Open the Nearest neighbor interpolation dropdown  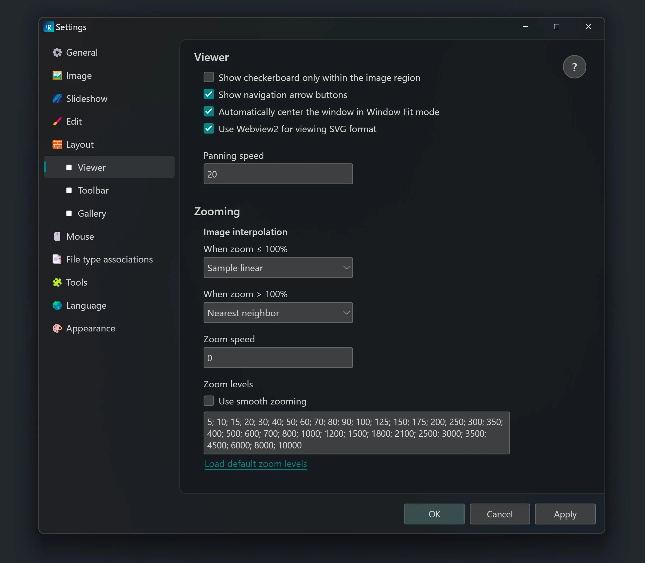point(278,313)
